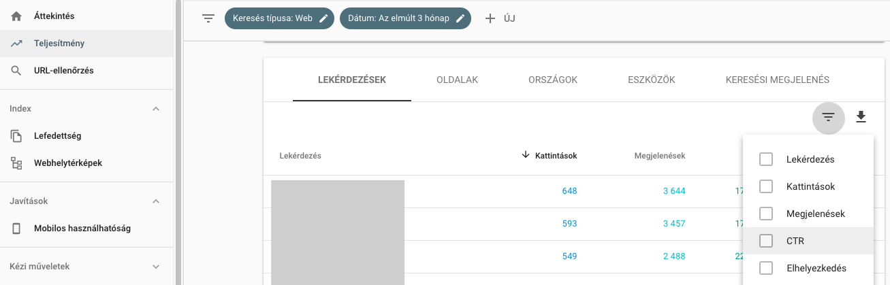Image resolution: width=890 pixels, height=285 pixels.
Task: Edit the Keresés típusa: Web filter pencil
Action: [x=323, y=18]
